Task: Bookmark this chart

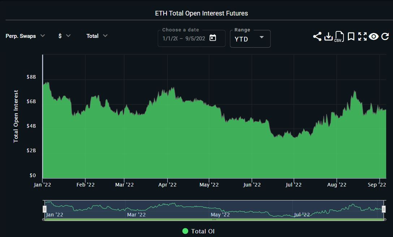Action: tap(351, 36)
